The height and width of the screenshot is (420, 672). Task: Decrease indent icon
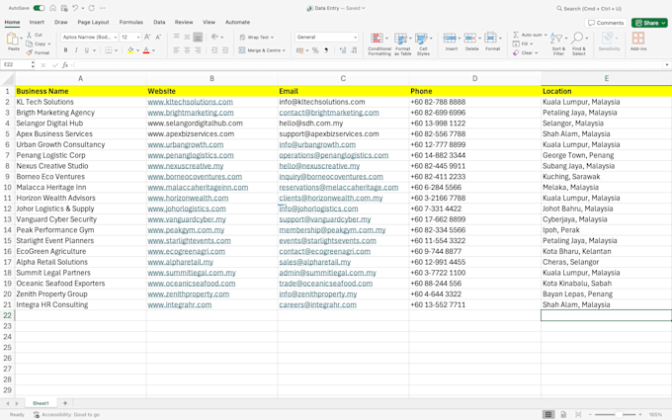click(x=214, y=50)
